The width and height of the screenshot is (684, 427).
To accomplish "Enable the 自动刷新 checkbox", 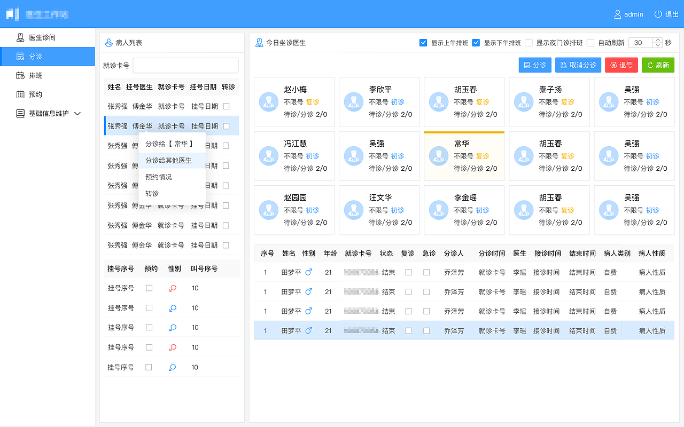I will tap(590, 43).
